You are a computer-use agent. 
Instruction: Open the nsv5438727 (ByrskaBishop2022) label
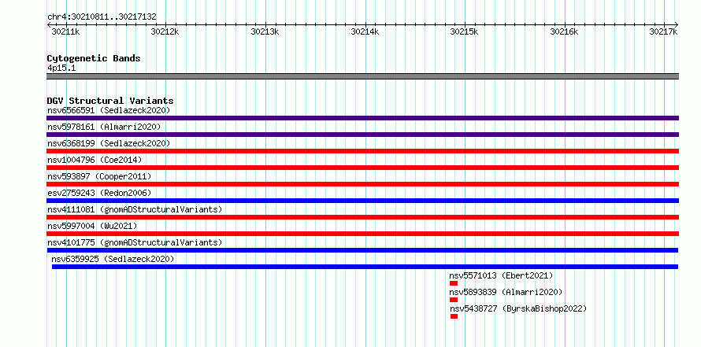pos(518,308)
